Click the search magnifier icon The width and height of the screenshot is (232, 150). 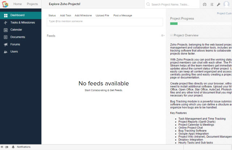click(x=148, y=4)
